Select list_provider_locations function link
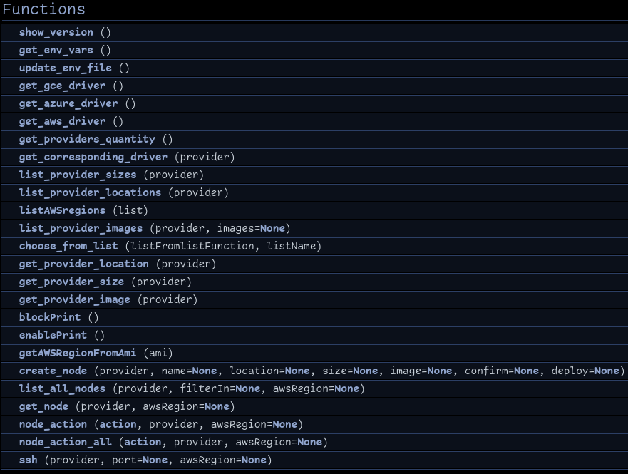Viewport: 628px width, 474px height. click(90, 192)
